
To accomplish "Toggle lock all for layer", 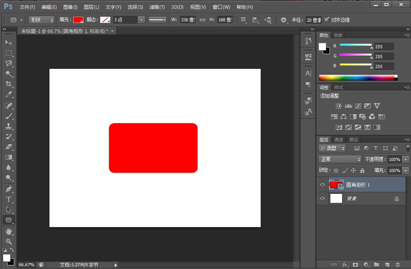I will click(362, 170).
